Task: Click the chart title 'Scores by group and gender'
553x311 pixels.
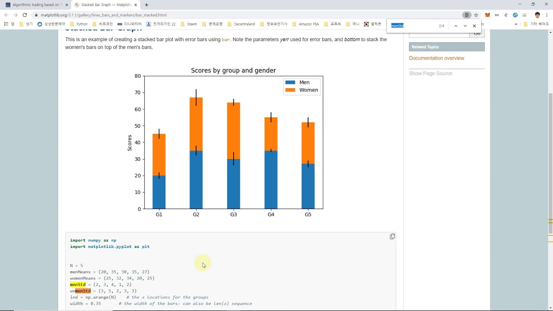Action: [233, 70]
